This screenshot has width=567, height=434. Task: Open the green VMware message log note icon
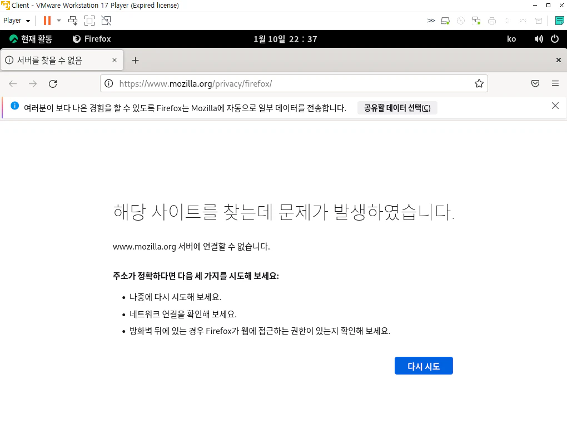click(x=559, y=21)
